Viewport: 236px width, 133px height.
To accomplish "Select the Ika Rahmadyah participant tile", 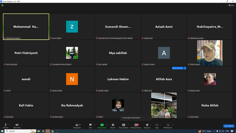I will pyautogui.click(x=72, y=105).
